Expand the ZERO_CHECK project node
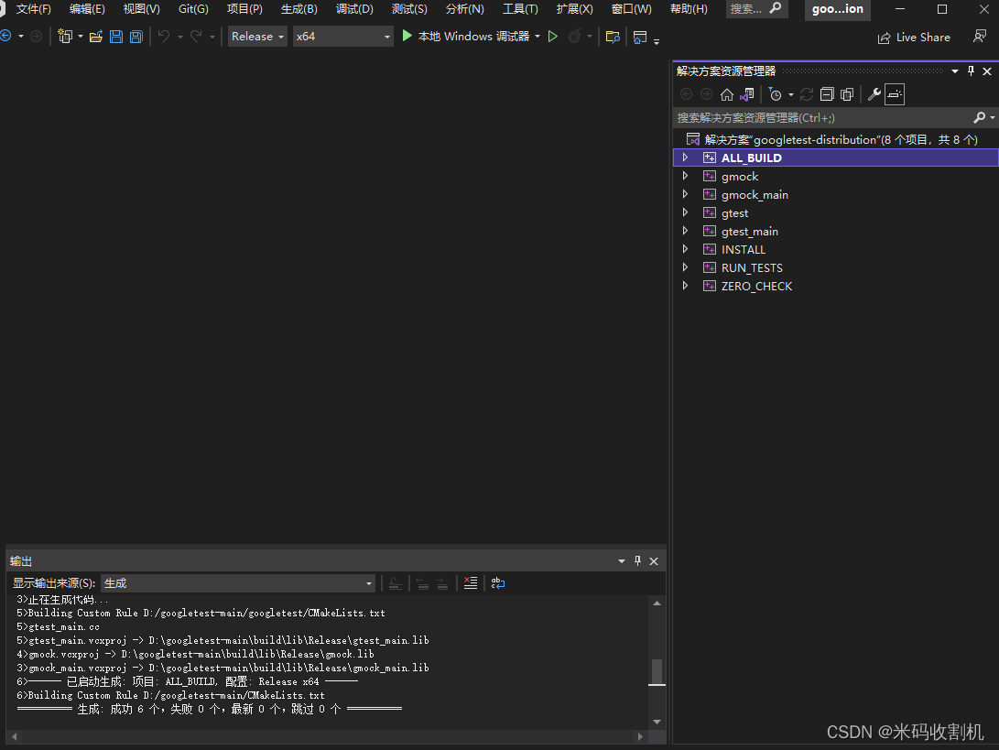The height and width of the screenshot is (750, 999). pos(686,286)
